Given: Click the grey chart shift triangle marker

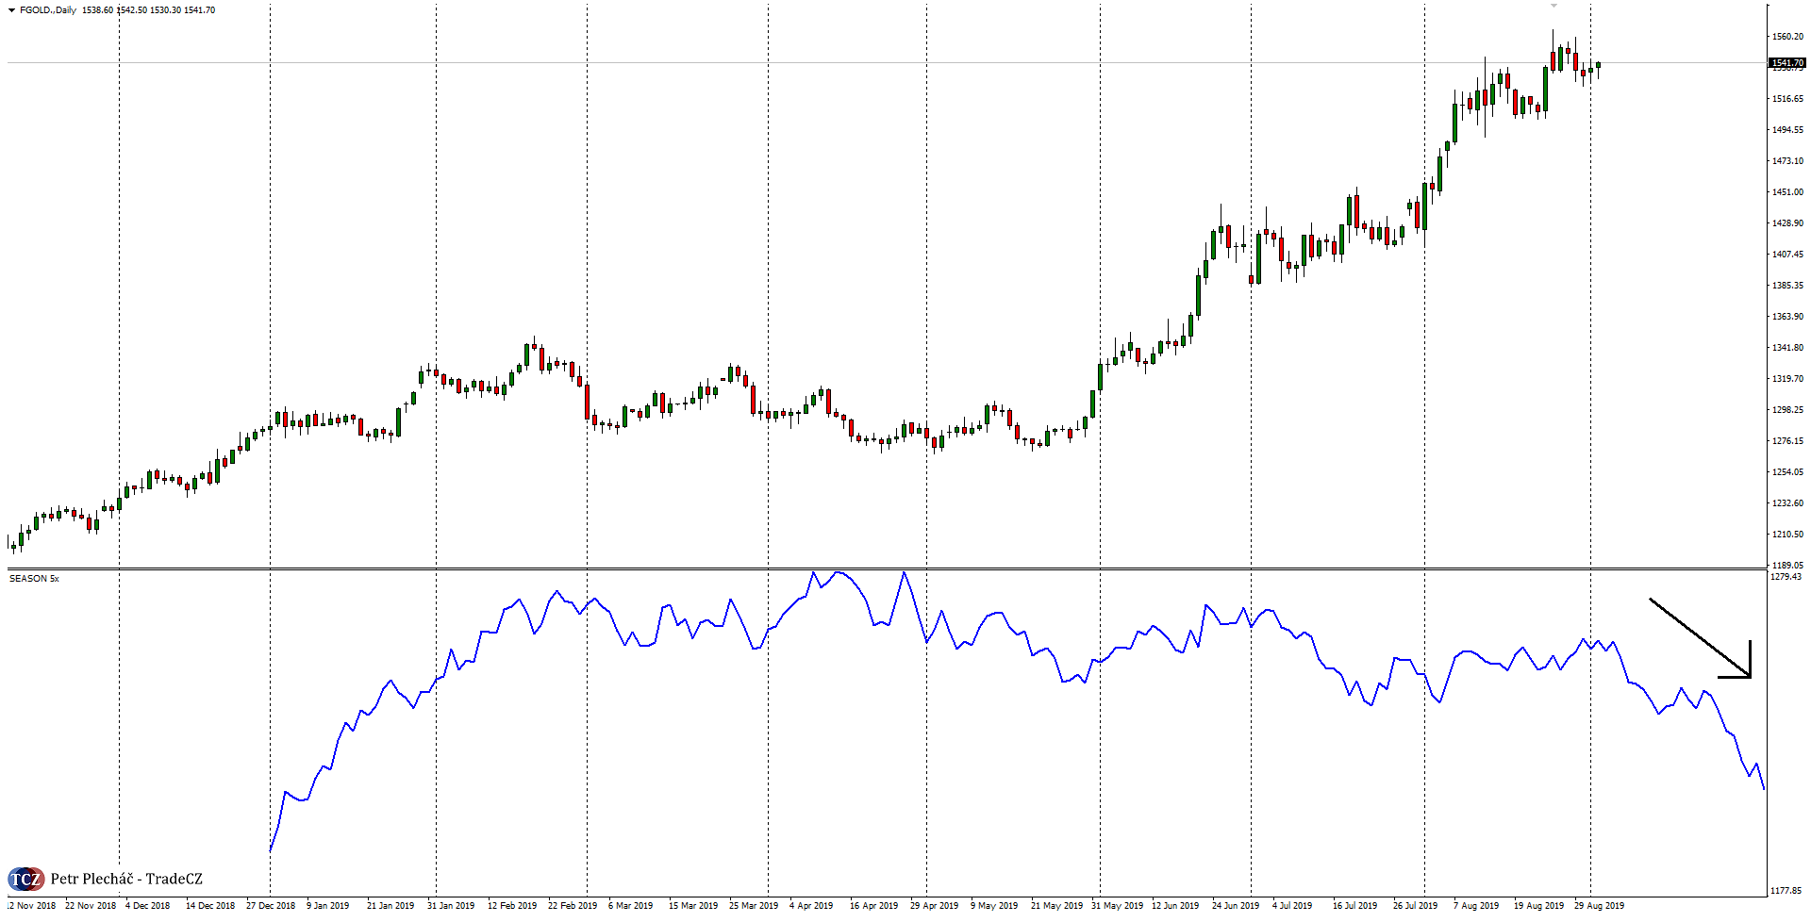Looking at the screenshot, I should click(x=1553, y=6).
